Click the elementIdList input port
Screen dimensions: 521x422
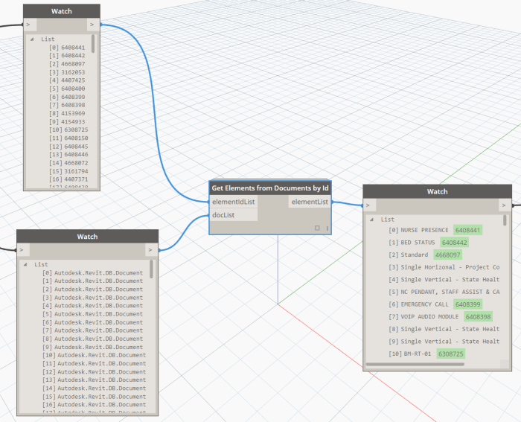click(234, 201)
